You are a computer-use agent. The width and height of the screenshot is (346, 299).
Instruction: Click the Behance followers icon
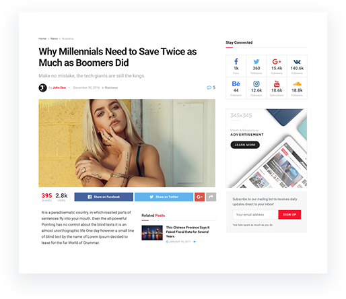(236, 84)
